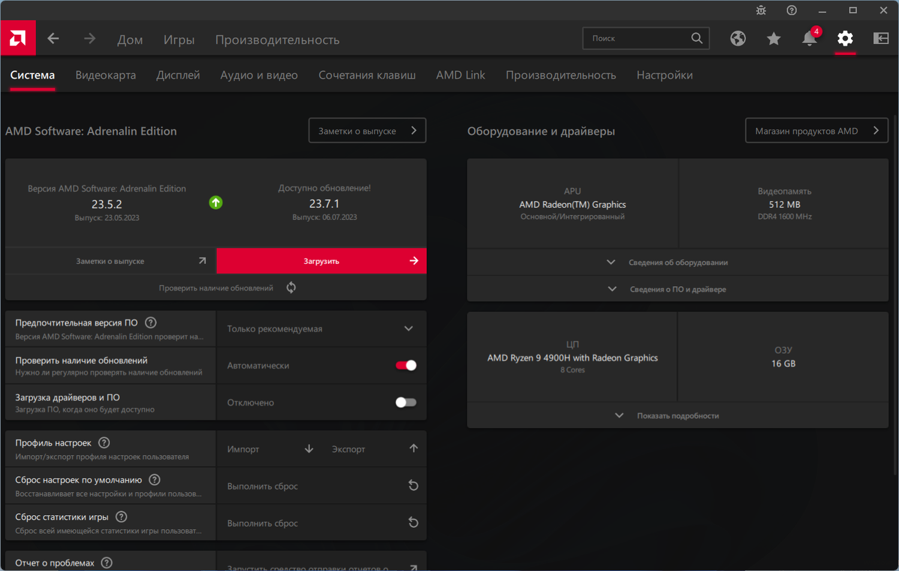The height and width of the screenshot is (571, 899).
Task: Click Проверить наличие обновлений link
Action: point(216,288)
